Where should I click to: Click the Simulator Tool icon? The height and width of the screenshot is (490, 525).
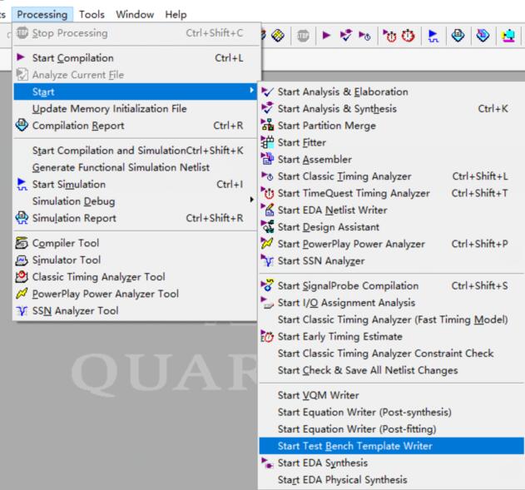pos(22,260)
